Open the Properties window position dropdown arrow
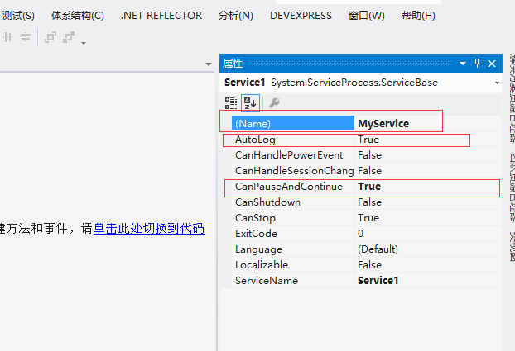Image resolution: width=515 pixels, height=351 pixels. [x=463, y=64]
